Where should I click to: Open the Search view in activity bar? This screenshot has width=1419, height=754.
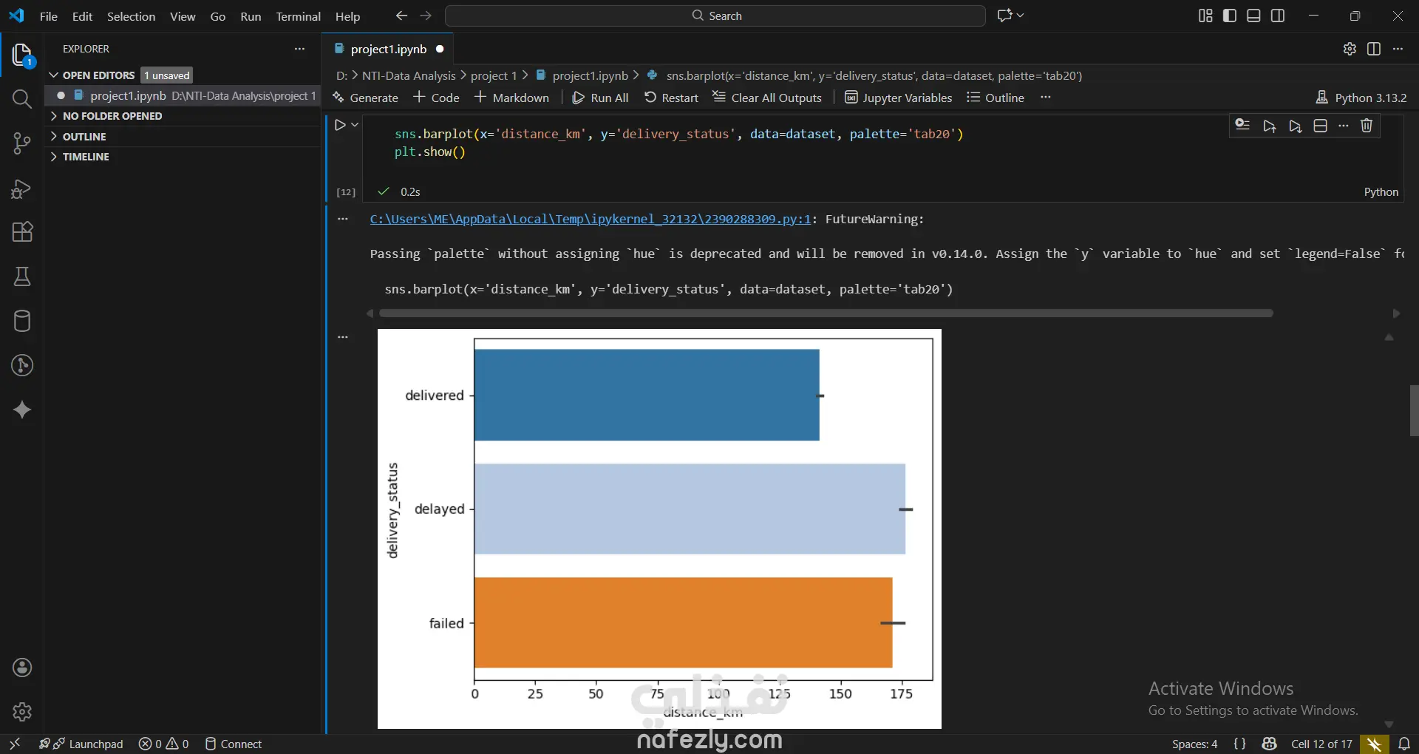click(22, 99)
